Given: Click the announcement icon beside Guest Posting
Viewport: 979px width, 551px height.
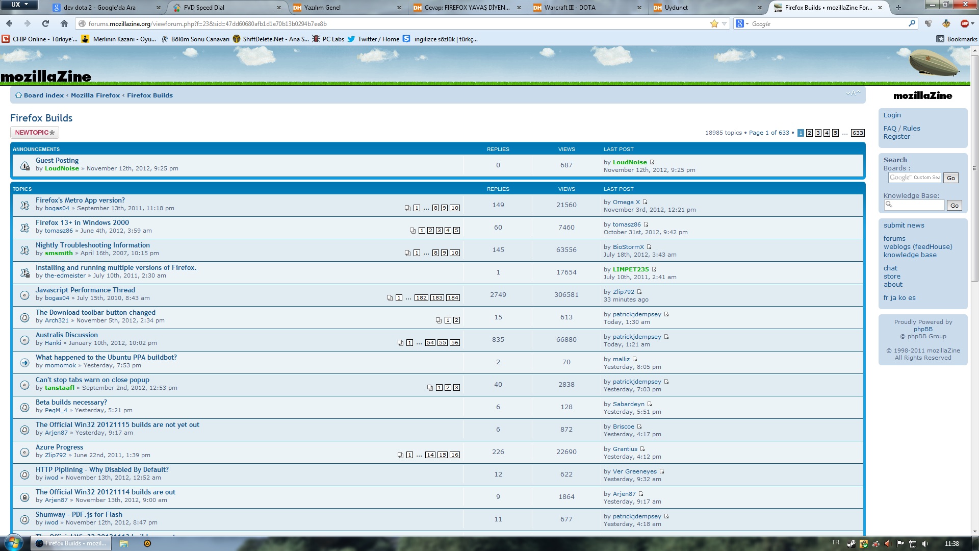Looking at the screenshot, I should pyautogui.click(x=24, y=165).
